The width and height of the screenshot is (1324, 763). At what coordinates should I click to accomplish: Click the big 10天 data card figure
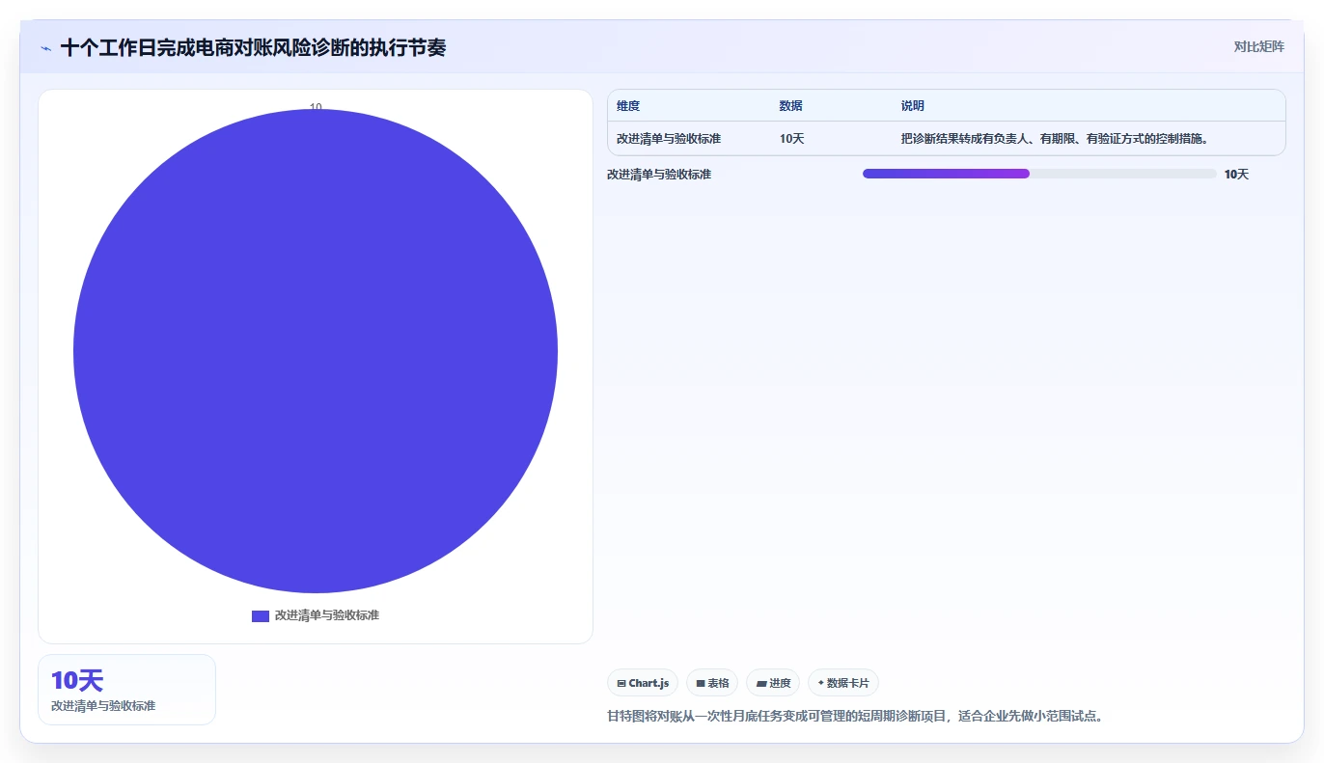pos(77,681)
